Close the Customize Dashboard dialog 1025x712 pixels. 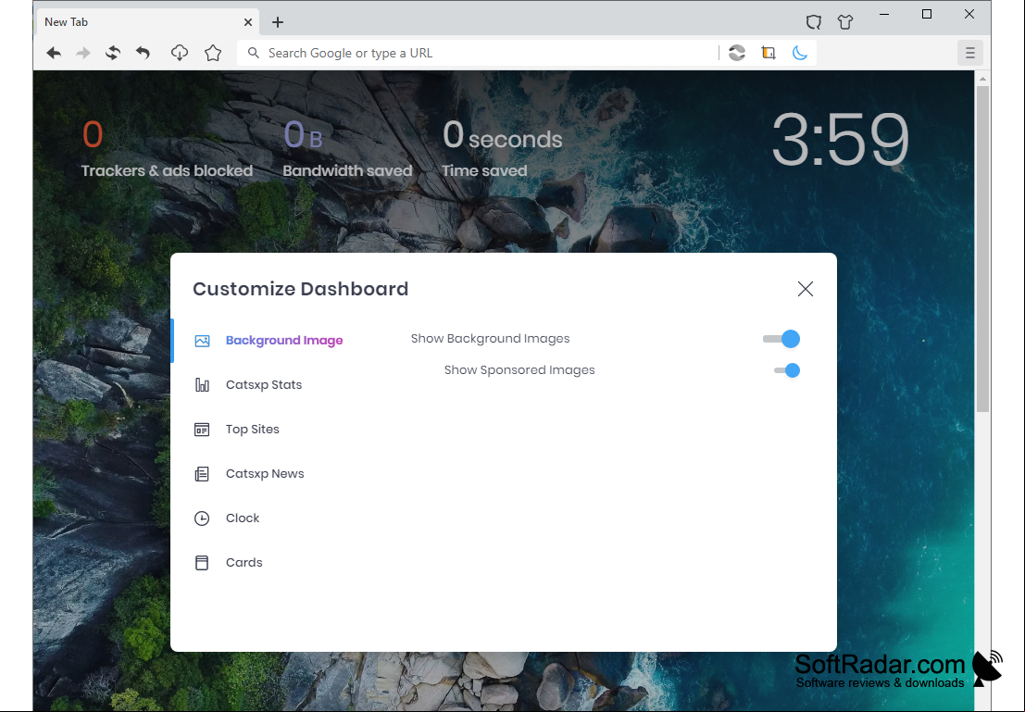(x=806, y=289)
